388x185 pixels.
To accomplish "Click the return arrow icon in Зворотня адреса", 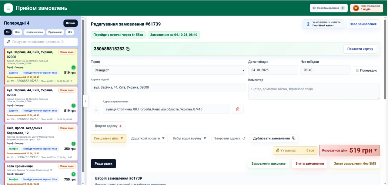I will [243, 138].
